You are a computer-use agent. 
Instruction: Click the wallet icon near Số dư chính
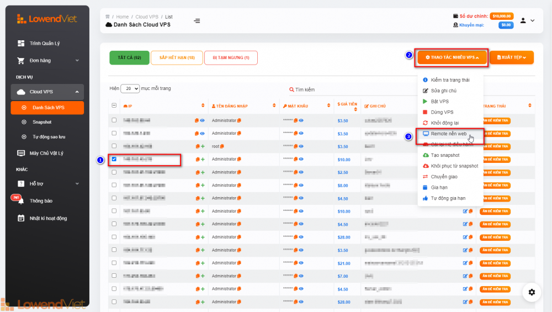455,16
